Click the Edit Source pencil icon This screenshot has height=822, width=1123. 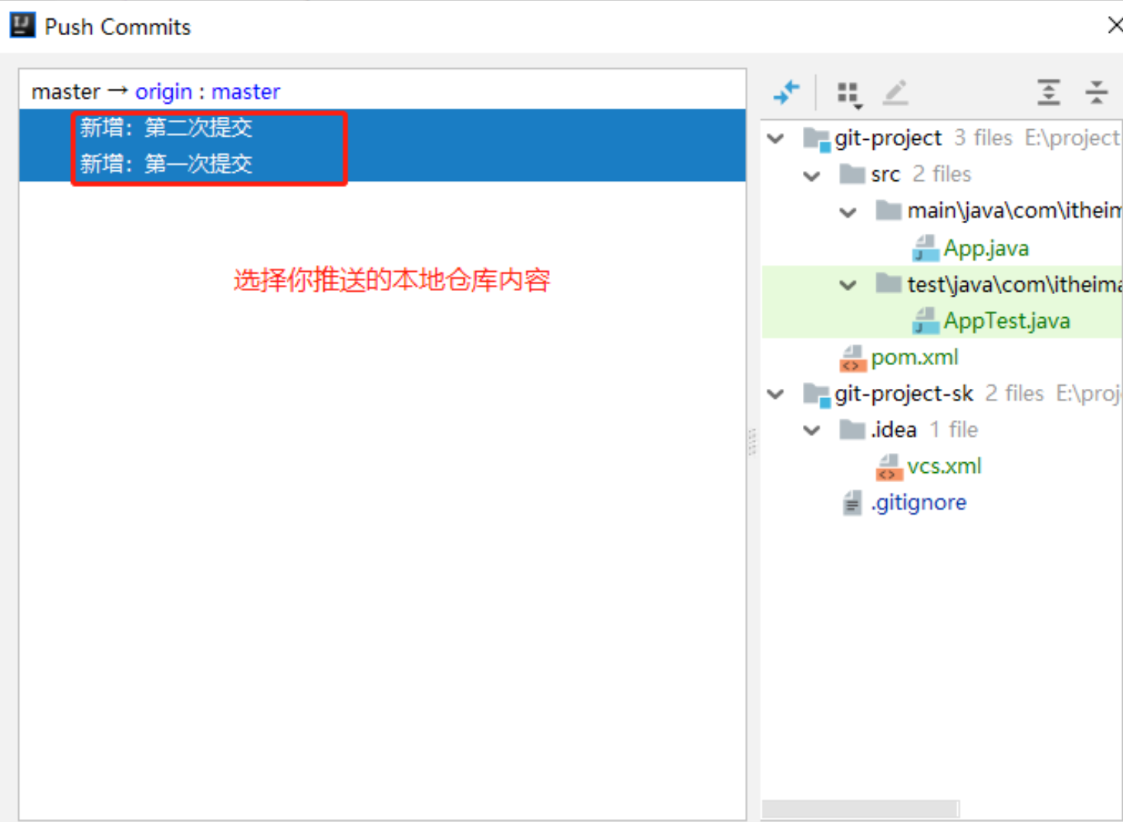tap(895, 92)
